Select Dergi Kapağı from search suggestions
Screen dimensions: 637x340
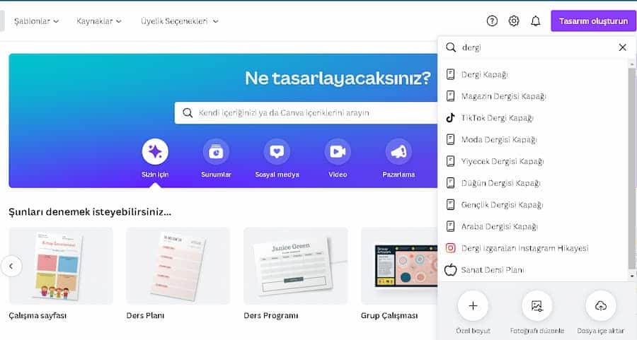[484, 74]
